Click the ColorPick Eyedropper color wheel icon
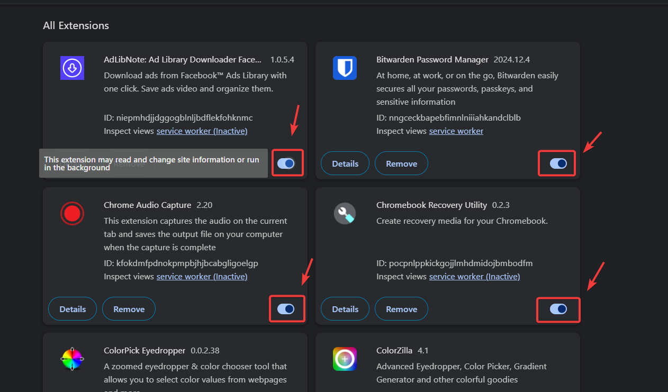This screenshot has height=392, width=668. pos(73,359)
